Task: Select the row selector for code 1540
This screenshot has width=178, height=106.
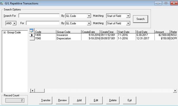Action: [32, 38]
